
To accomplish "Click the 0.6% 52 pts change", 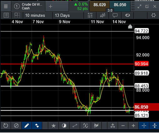I will point(81,7).
